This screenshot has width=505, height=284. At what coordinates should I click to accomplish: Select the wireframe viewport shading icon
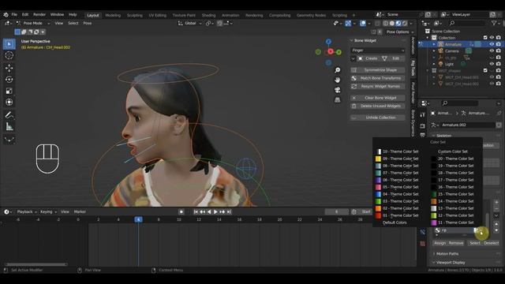tap(386, 23)
